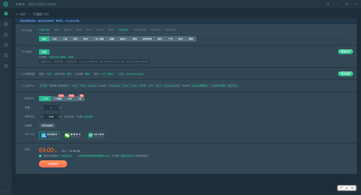Open the team members icon in the sidebar
Viewport: 361px width, 195px height.
[6, 35]
